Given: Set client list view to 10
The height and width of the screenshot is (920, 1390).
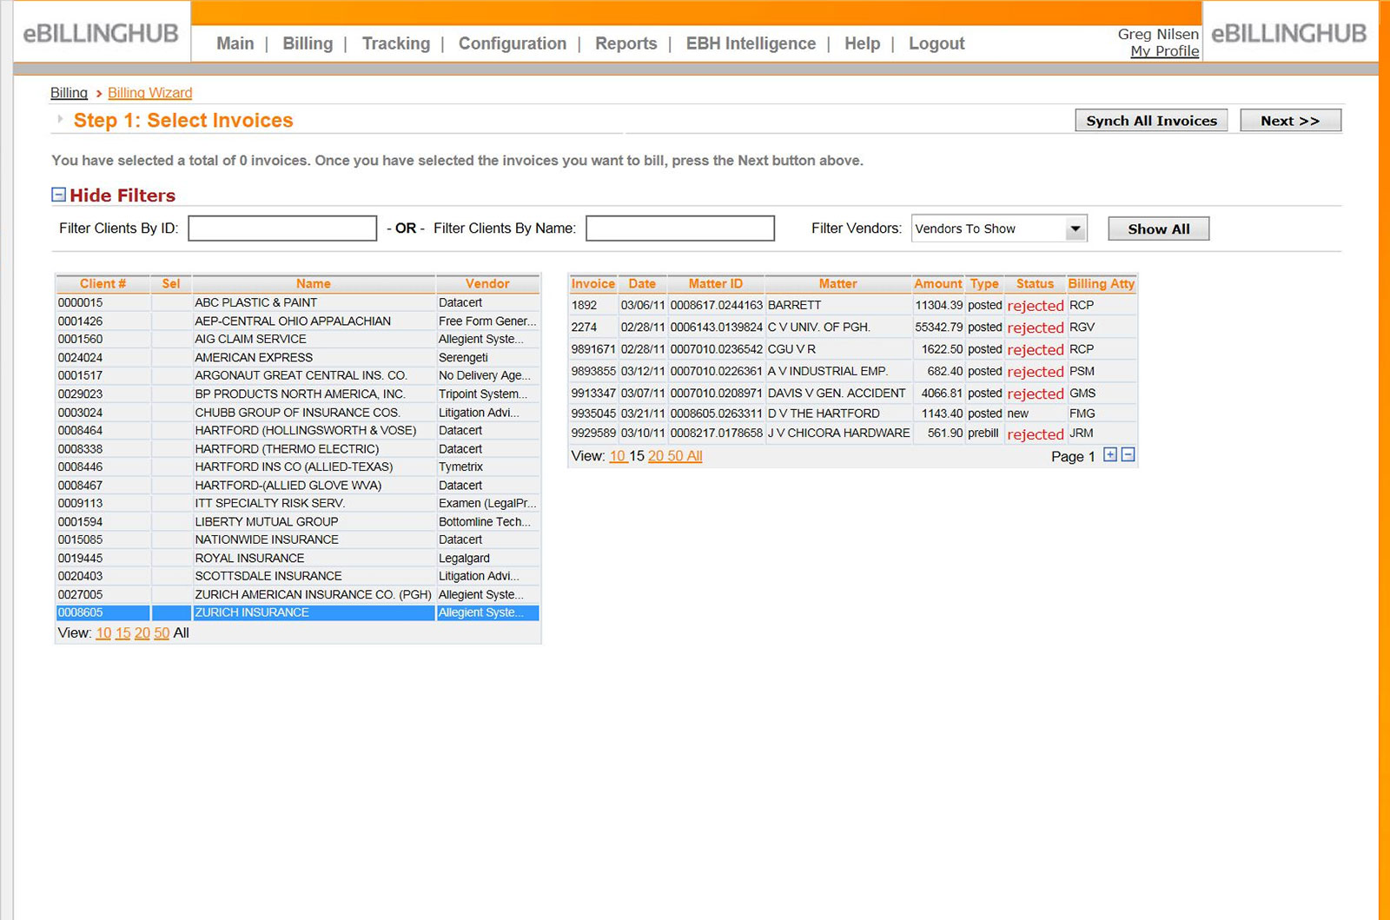Looking at the screenshot, I should [103, 633].
